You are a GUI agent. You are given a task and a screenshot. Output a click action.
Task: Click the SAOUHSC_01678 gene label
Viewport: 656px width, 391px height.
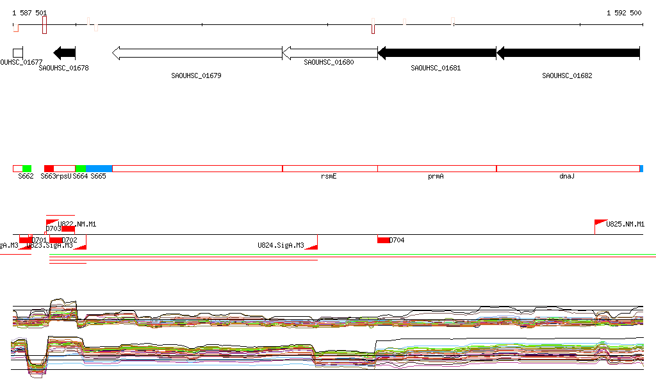point(63,68)
